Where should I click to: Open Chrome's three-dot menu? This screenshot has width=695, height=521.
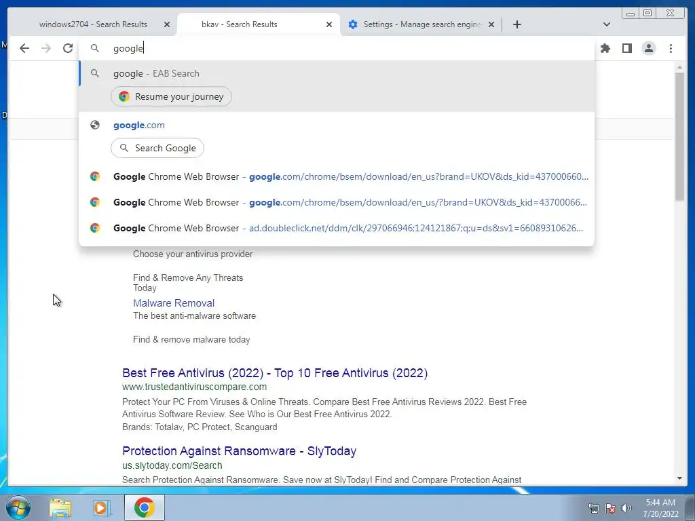pos(671,48)
